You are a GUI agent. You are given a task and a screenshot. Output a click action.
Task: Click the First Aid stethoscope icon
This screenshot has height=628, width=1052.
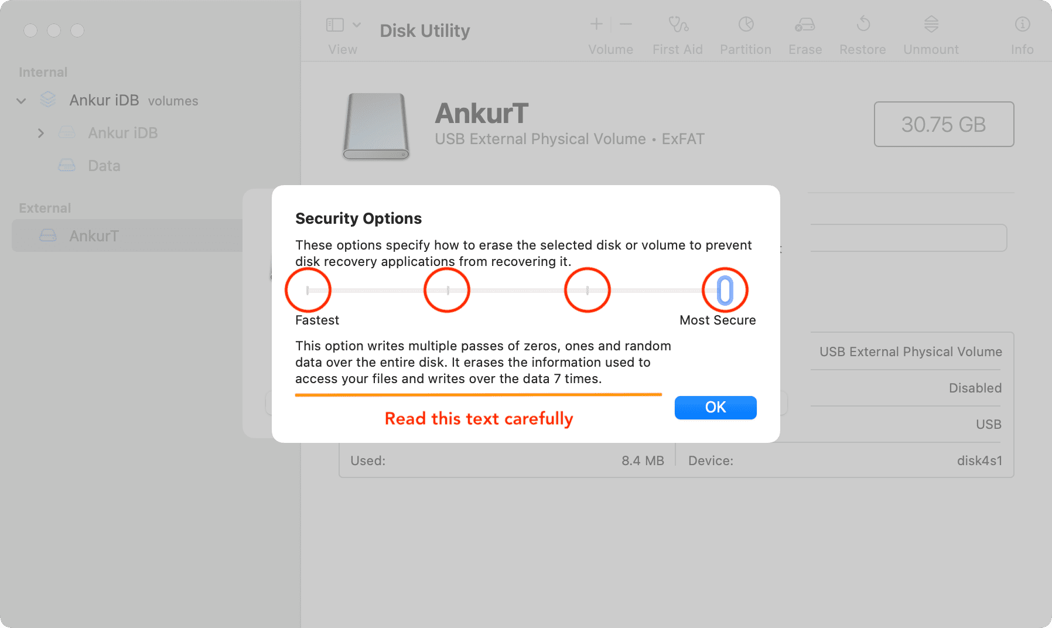(x=678, y=25)
